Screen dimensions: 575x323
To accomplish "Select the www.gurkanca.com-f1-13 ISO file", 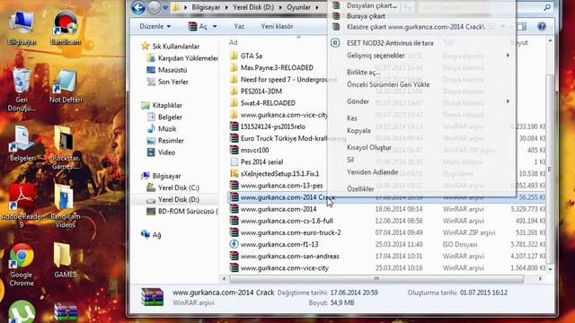I will [279, 244].
